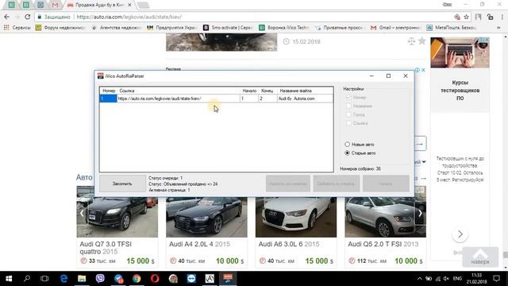Go back in the Chrome browser
508x286 pixels.
[7, 17]
